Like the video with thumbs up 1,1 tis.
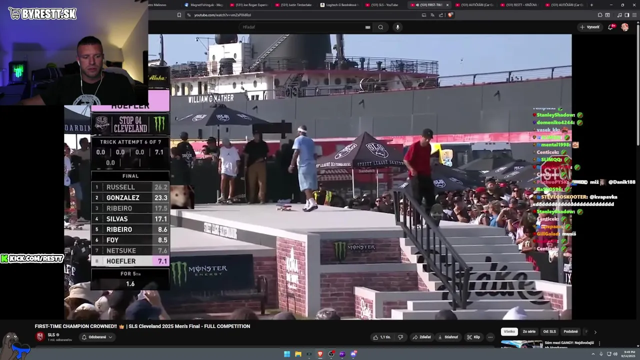Viewport: 640px width, 360px height. 382,337
